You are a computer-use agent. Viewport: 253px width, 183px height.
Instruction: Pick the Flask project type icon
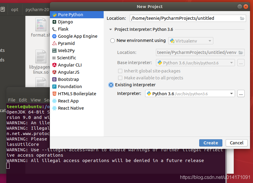point(54,29)
